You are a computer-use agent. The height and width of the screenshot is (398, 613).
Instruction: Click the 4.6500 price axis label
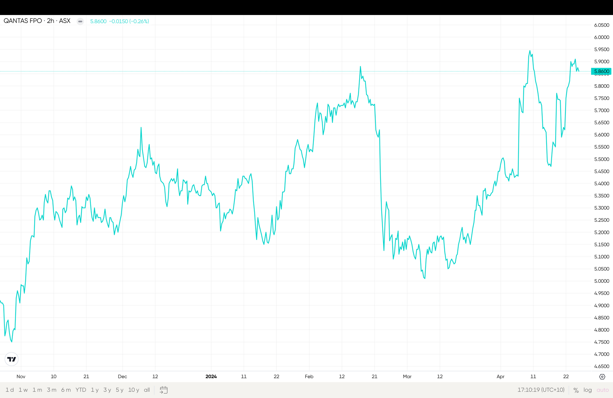[602, 366]
